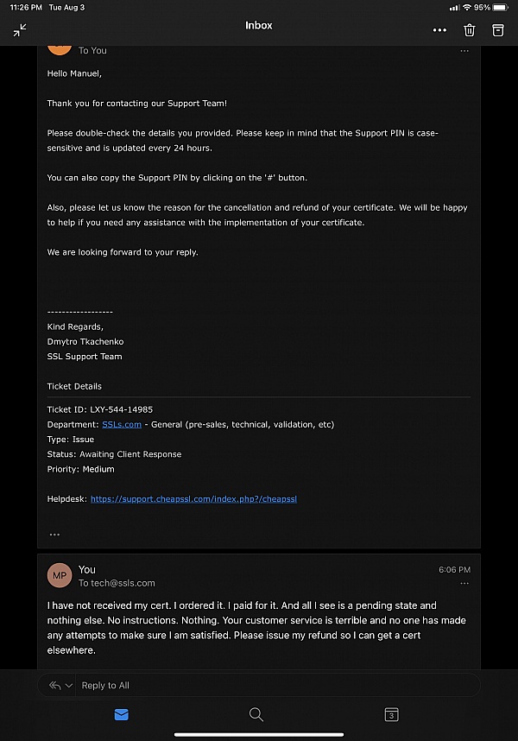Screen dimensions: 518x741
Task: Expand reply type chevron dropdown
Action: pyautogui.click(x=69, y=685)
